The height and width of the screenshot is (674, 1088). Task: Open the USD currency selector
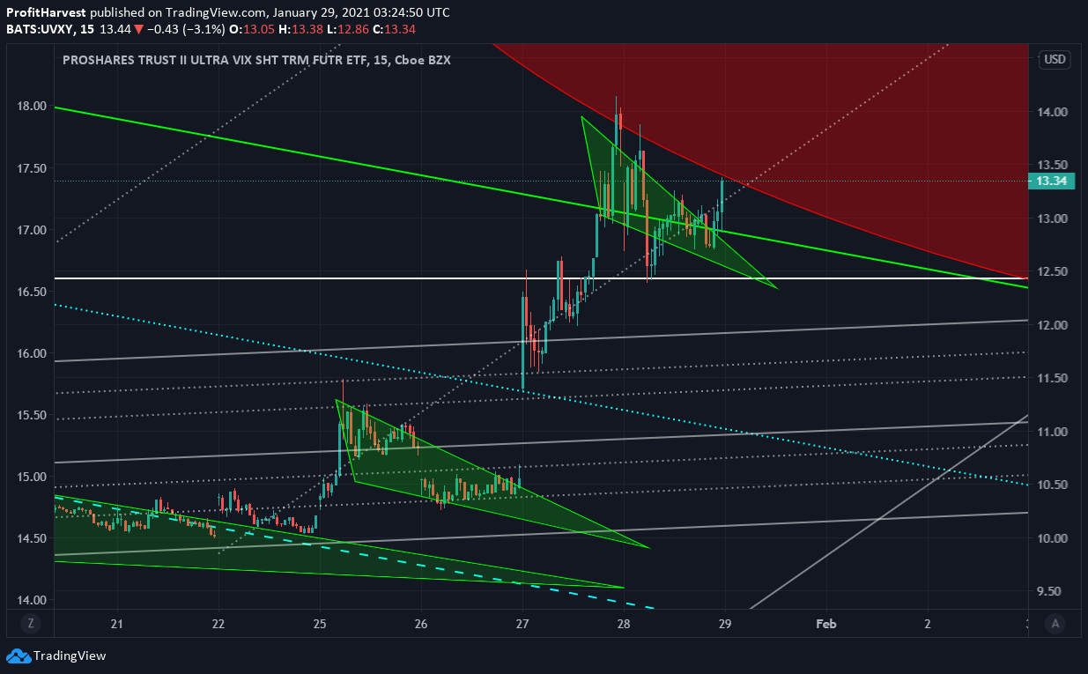tap(1055, 60)
